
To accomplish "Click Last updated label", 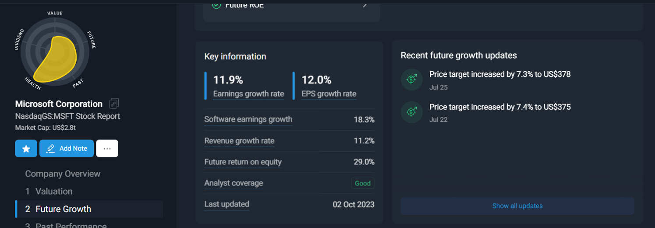I will pyautogui.click(x=227, y=204).
